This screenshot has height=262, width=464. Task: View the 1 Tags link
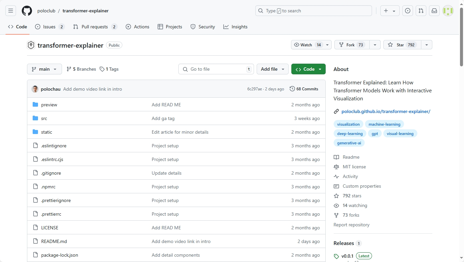(x=109, y=69)
